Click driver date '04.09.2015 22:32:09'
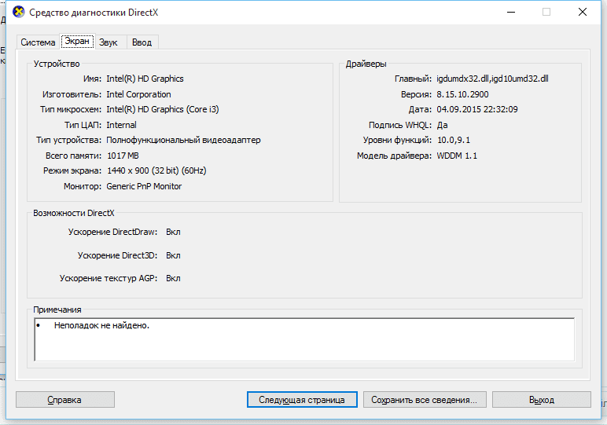 click(x=477, y=109)
